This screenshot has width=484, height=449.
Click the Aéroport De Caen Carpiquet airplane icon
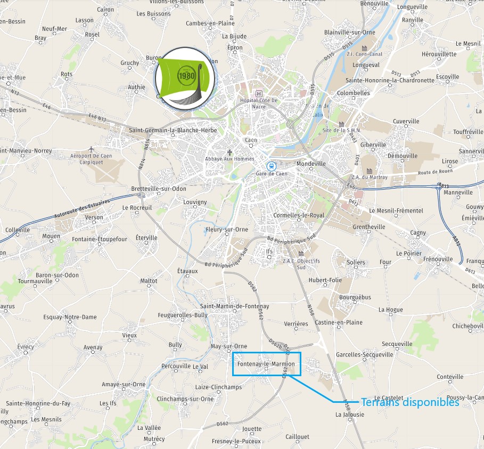coord(91,149)
